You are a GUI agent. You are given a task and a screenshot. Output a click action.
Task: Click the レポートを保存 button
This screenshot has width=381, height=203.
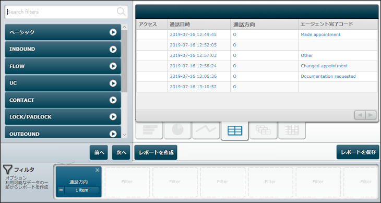point(358,152)
